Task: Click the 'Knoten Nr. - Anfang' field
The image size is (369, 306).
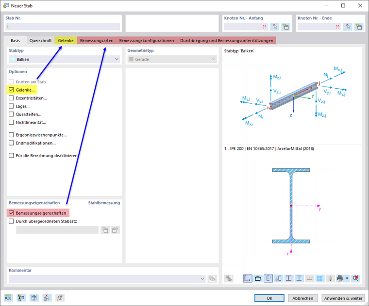Action: [x=246, y=27]
